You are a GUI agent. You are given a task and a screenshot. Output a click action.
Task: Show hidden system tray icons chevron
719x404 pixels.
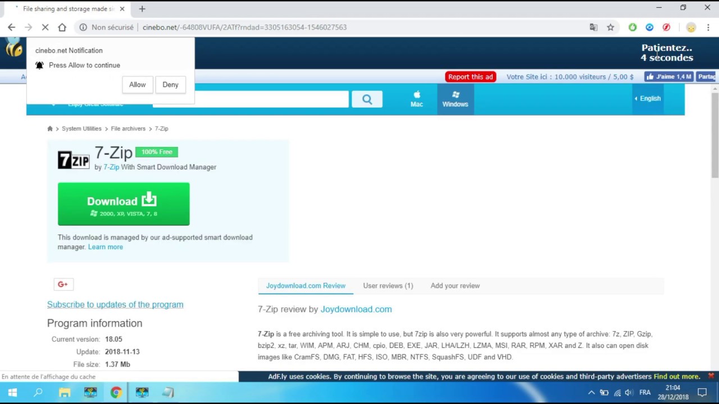tap(591, 393)
